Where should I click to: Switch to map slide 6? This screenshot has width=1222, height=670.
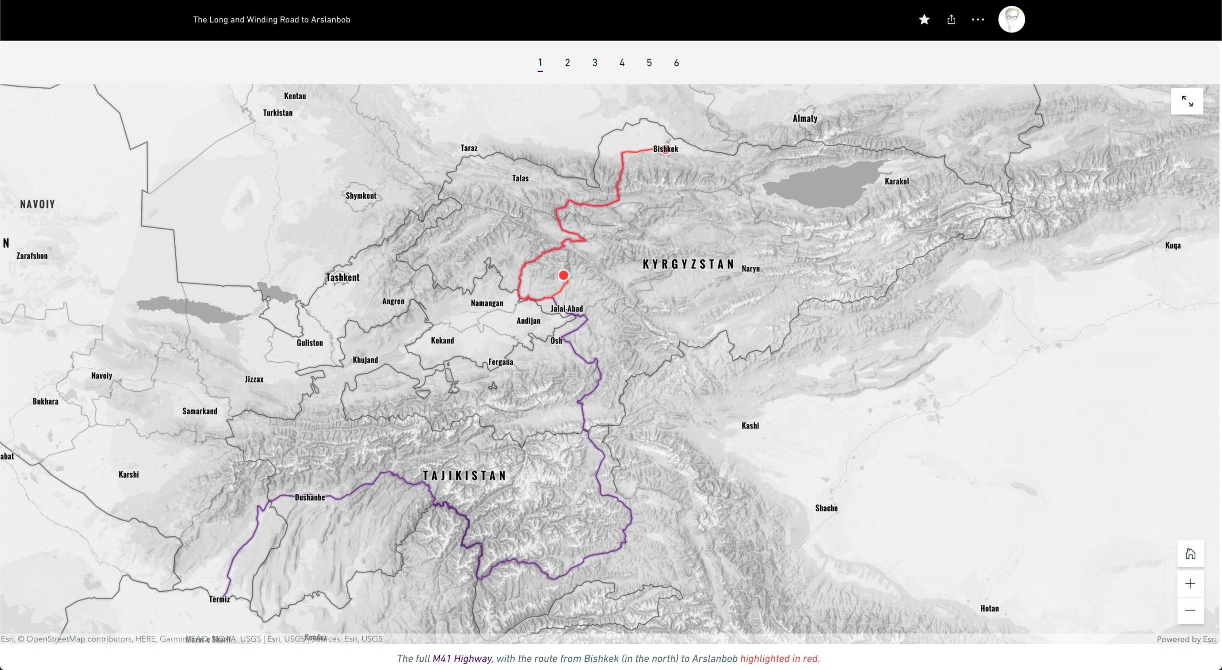pos(676,63)
